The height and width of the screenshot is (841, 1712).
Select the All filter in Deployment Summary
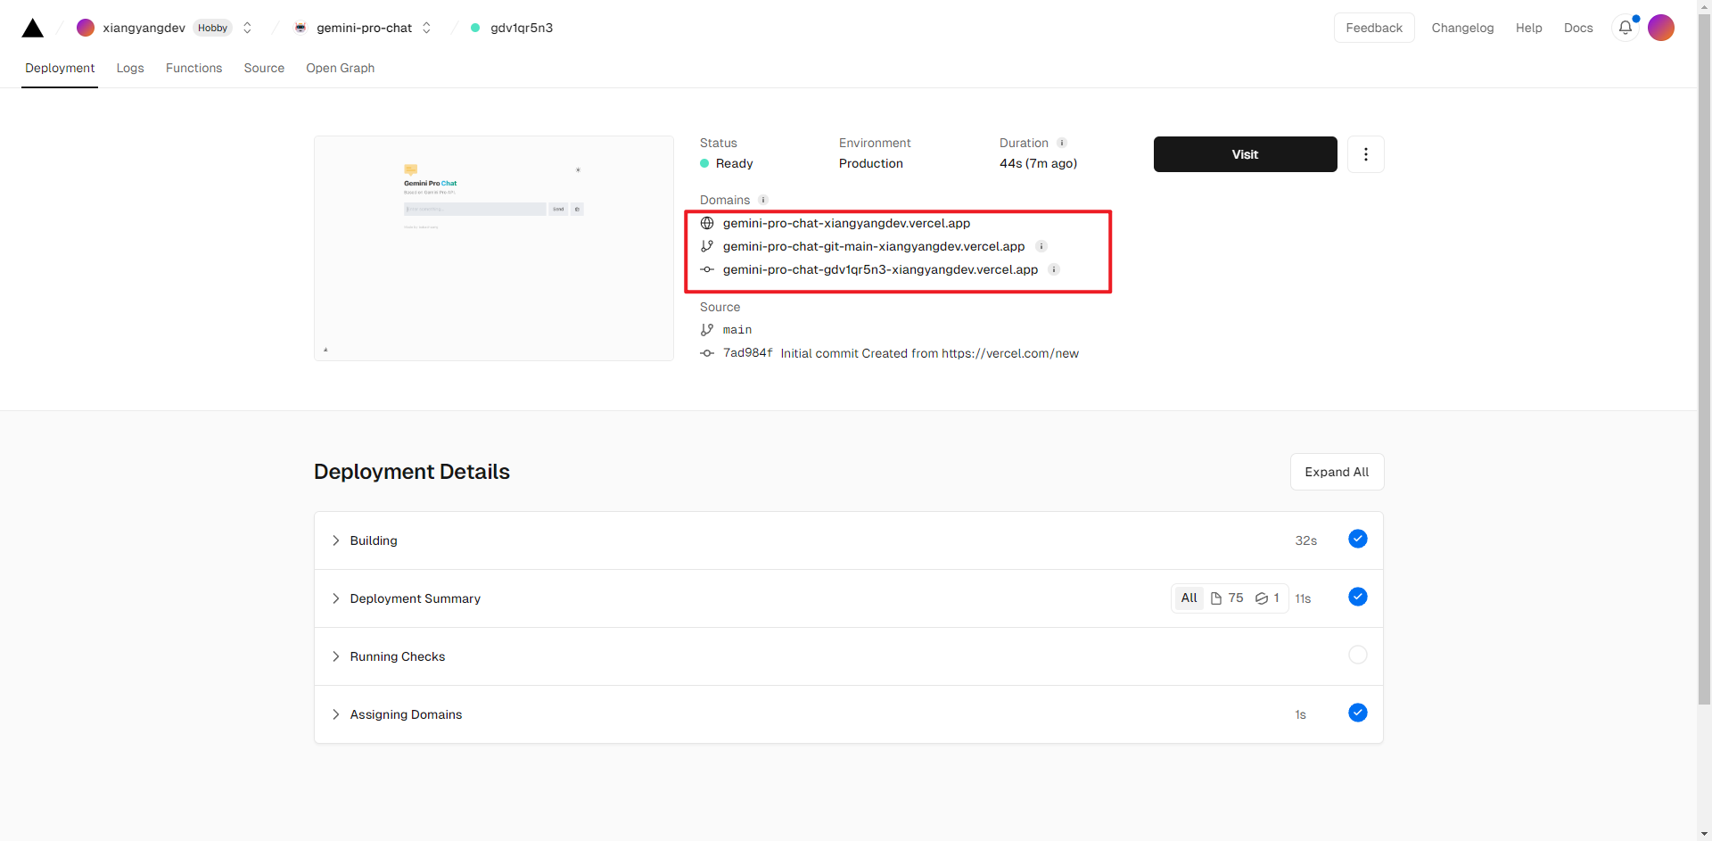1189,598
